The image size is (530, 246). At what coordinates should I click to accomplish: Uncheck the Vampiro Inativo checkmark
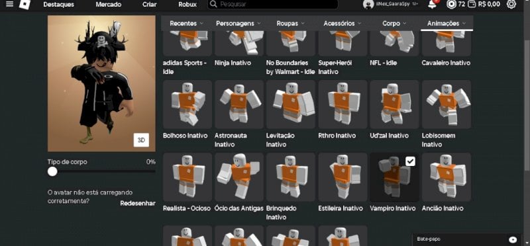pyautogui.click(x=410, y=161)
